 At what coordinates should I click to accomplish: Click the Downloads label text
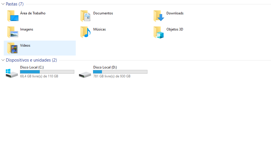[175, 13]
